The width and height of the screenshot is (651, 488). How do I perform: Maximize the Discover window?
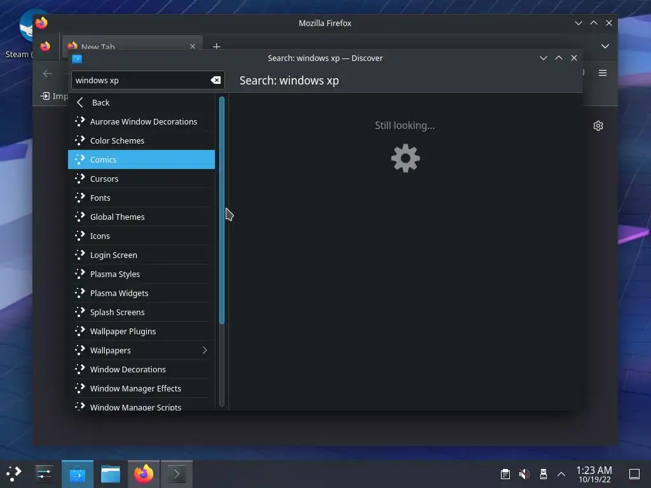[559, 58]
